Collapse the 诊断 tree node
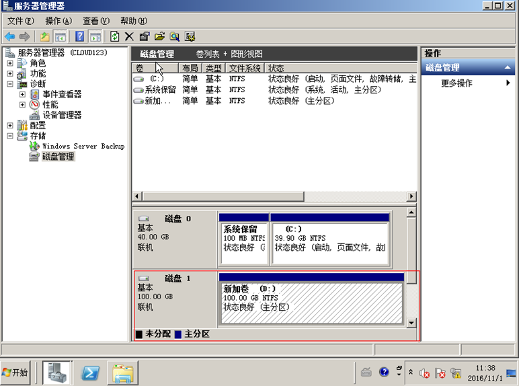The width and height of the screenshot is (519, 386). [10, 84]
